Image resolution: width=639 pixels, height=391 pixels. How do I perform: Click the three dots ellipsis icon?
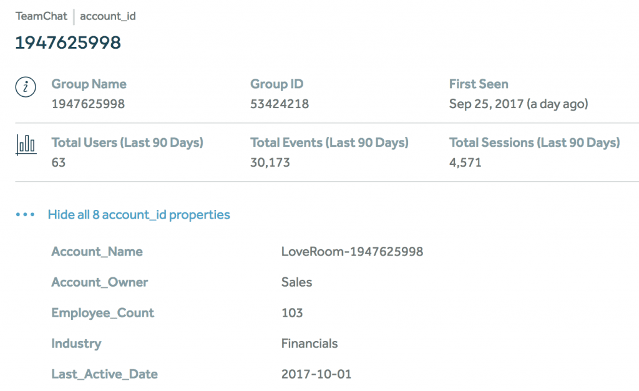(25, 215)
